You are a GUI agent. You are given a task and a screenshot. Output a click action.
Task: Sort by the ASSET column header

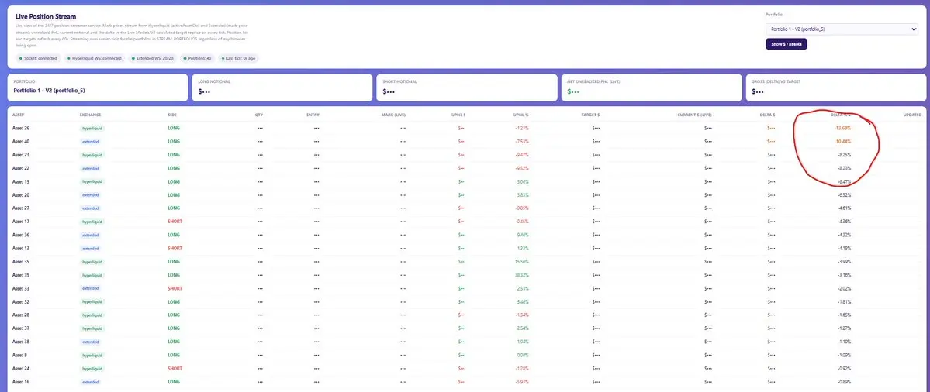pos(18,115)
